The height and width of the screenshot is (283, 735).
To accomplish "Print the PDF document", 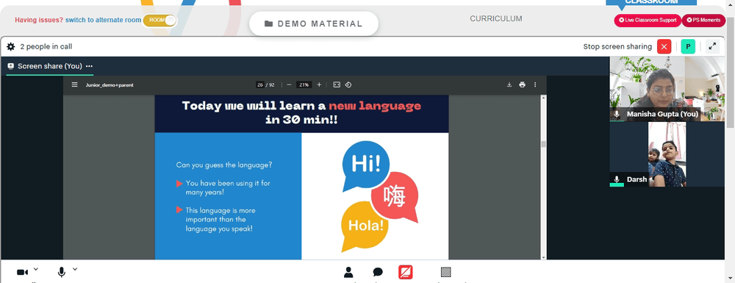I will tap(522, 85).
